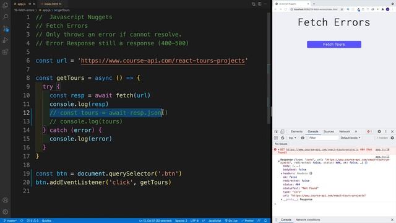Toggle the live expression eye icon

click(303, 138)
